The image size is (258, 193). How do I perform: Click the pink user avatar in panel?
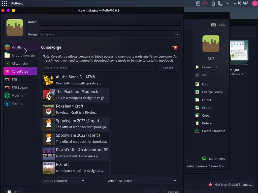(255, 3)
